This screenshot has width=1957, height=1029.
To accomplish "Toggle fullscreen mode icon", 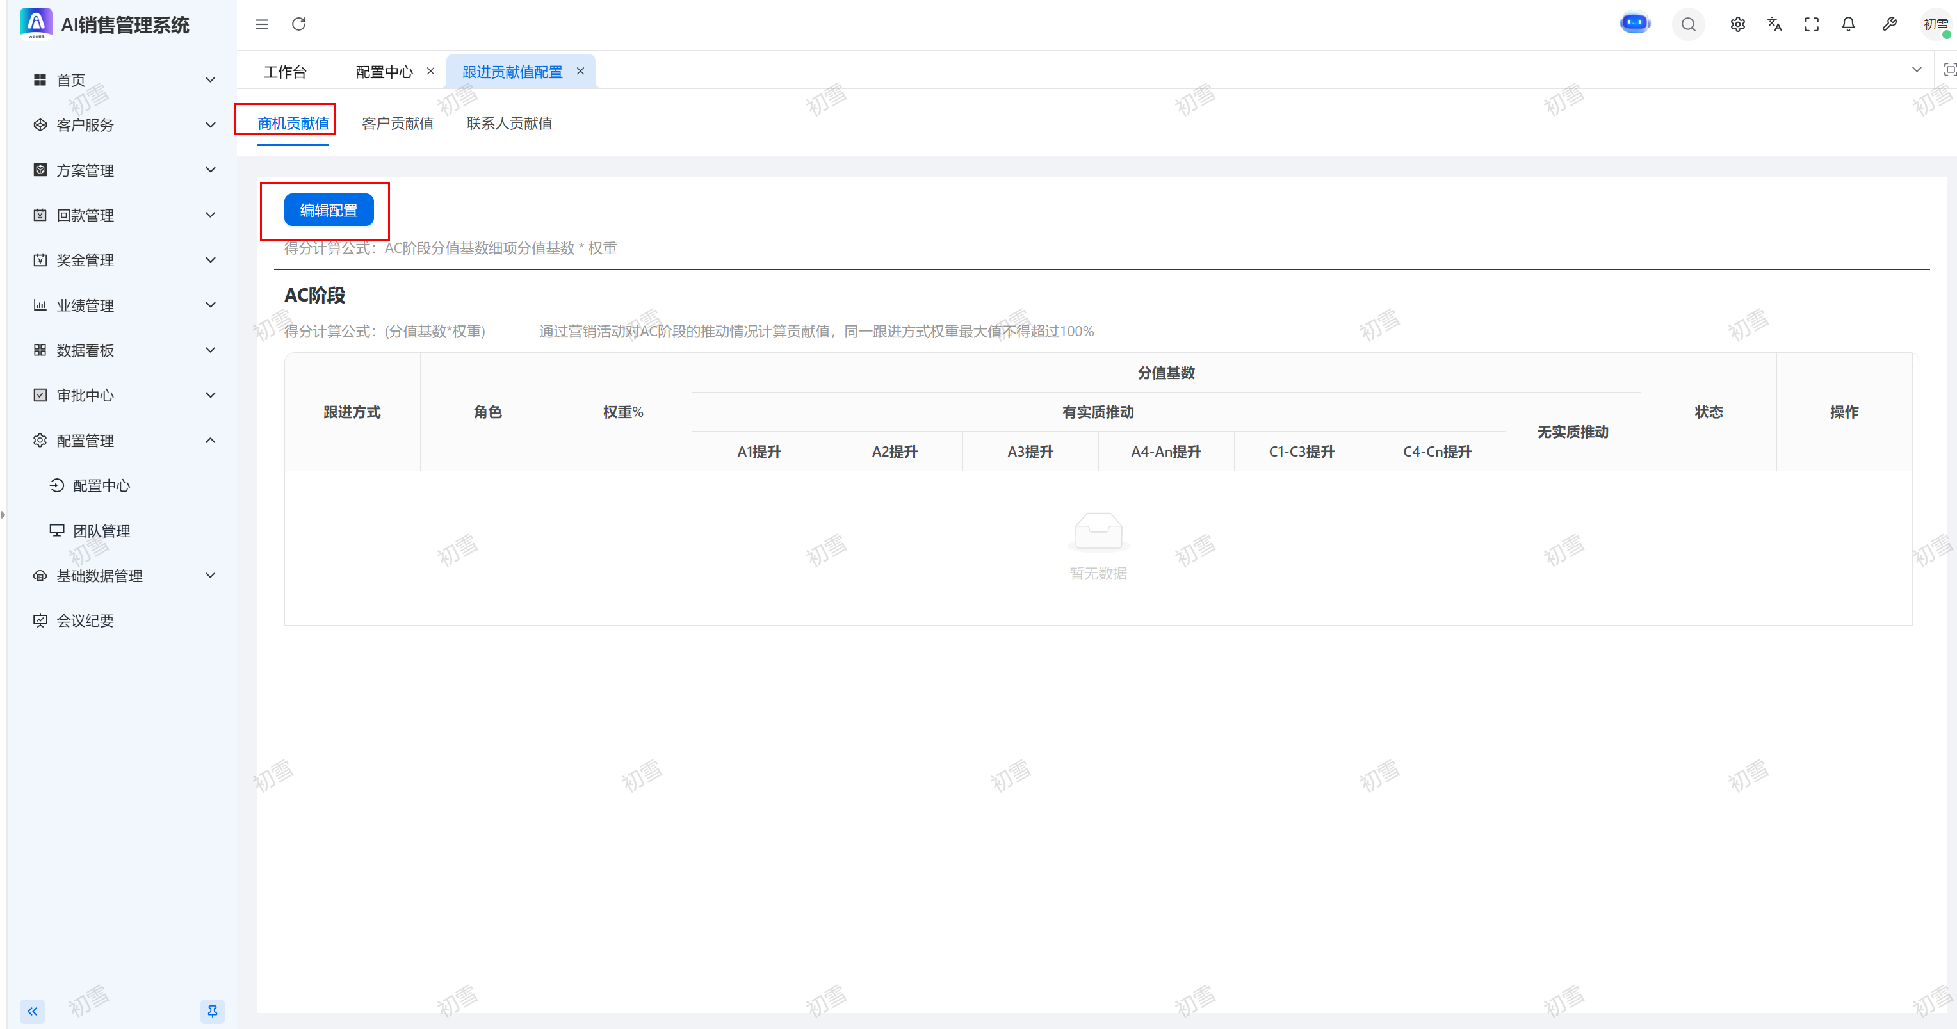I will pyautogui.click(x=1811, y=24).
